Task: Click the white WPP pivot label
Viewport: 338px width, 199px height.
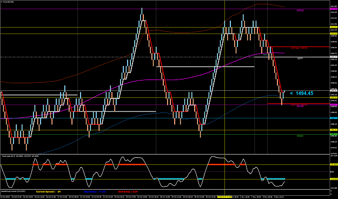Action: click(300, 58)
